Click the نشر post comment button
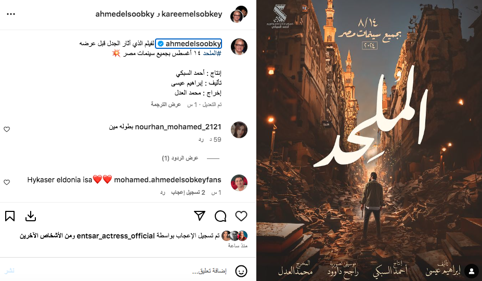The width and height of the screenshot is (482, 281). (x=9, y=271)
